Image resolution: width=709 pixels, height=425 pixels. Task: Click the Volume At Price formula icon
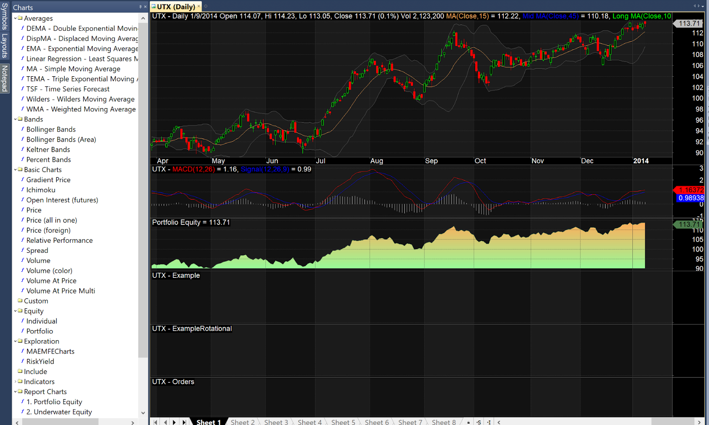click(23, 281)
